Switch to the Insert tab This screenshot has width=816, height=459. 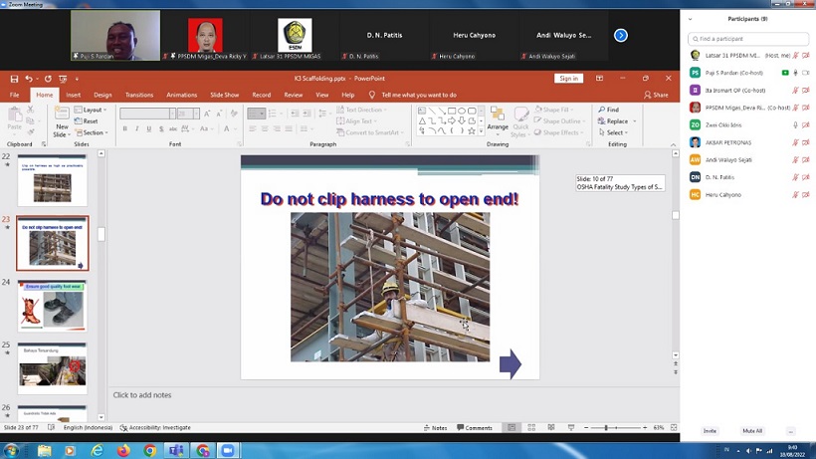tap(73, 95)
